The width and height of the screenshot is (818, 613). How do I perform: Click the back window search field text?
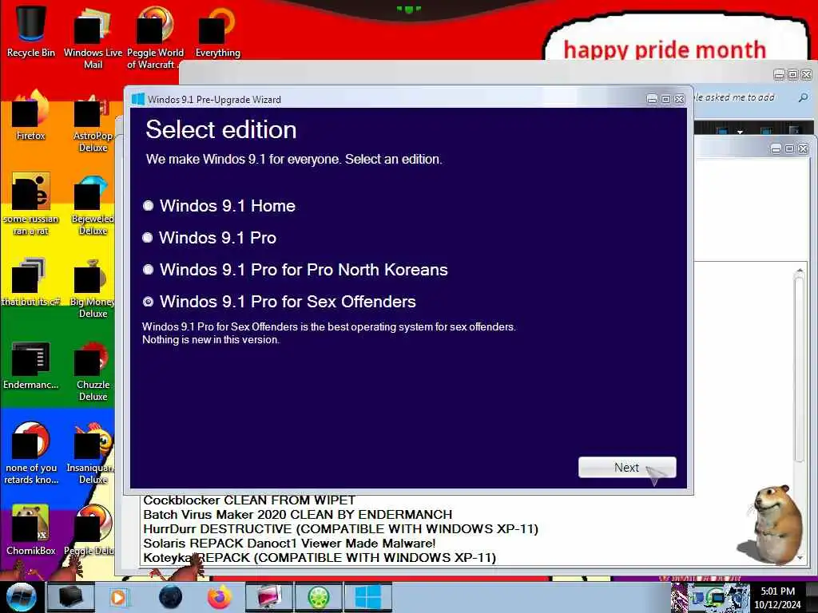click(x=735, y=97)
